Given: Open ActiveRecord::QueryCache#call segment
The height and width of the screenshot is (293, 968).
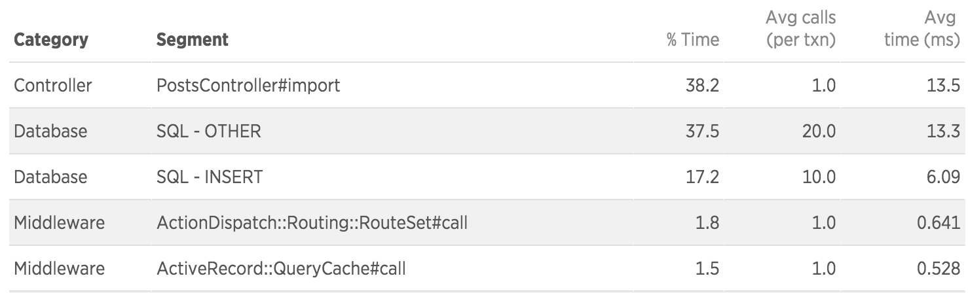Looking at the screenshot, I should point(281,268).
